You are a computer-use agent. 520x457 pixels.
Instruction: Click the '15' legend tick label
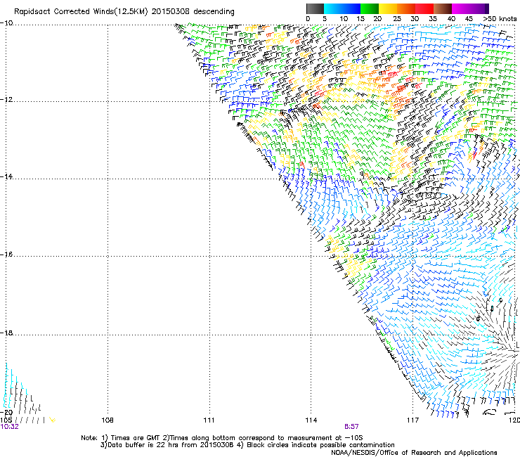tap(360, 19)
